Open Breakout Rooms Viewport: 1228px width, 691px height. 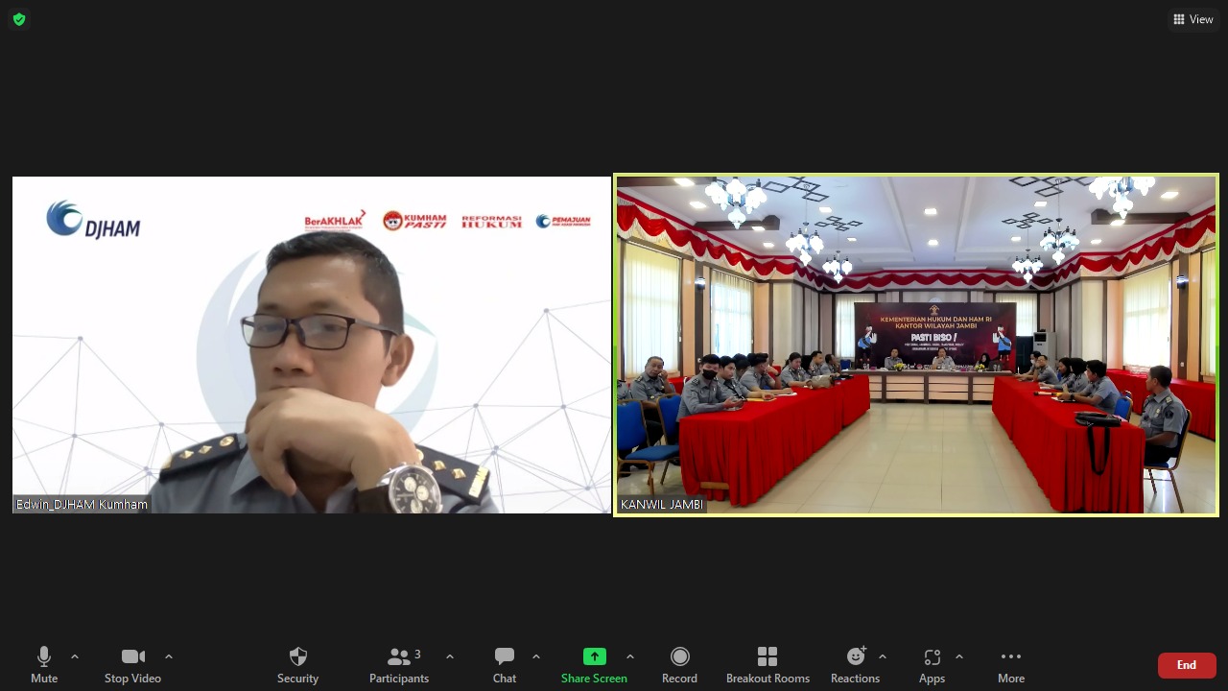pos(767,664)
